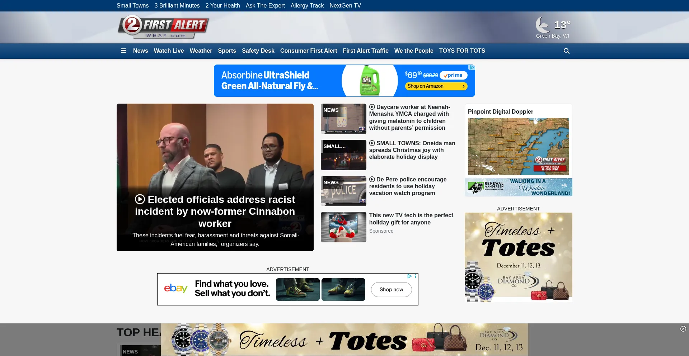
Task: Play the Elected officials Cinnabon video story
Action: [215, 211]
